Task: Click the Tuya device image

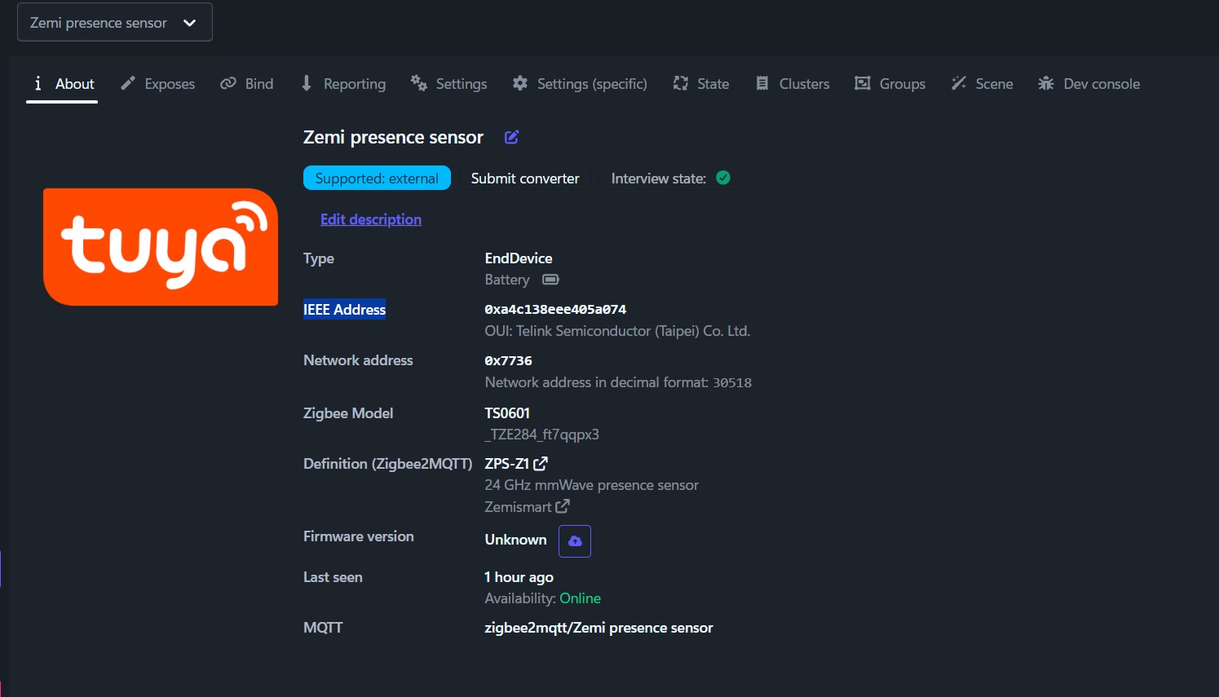Action: pos(161,247)
